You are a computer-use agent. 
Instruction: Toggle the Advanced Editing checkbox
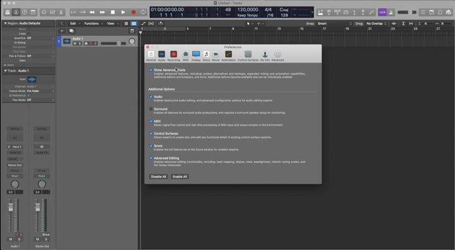[151, 158]
